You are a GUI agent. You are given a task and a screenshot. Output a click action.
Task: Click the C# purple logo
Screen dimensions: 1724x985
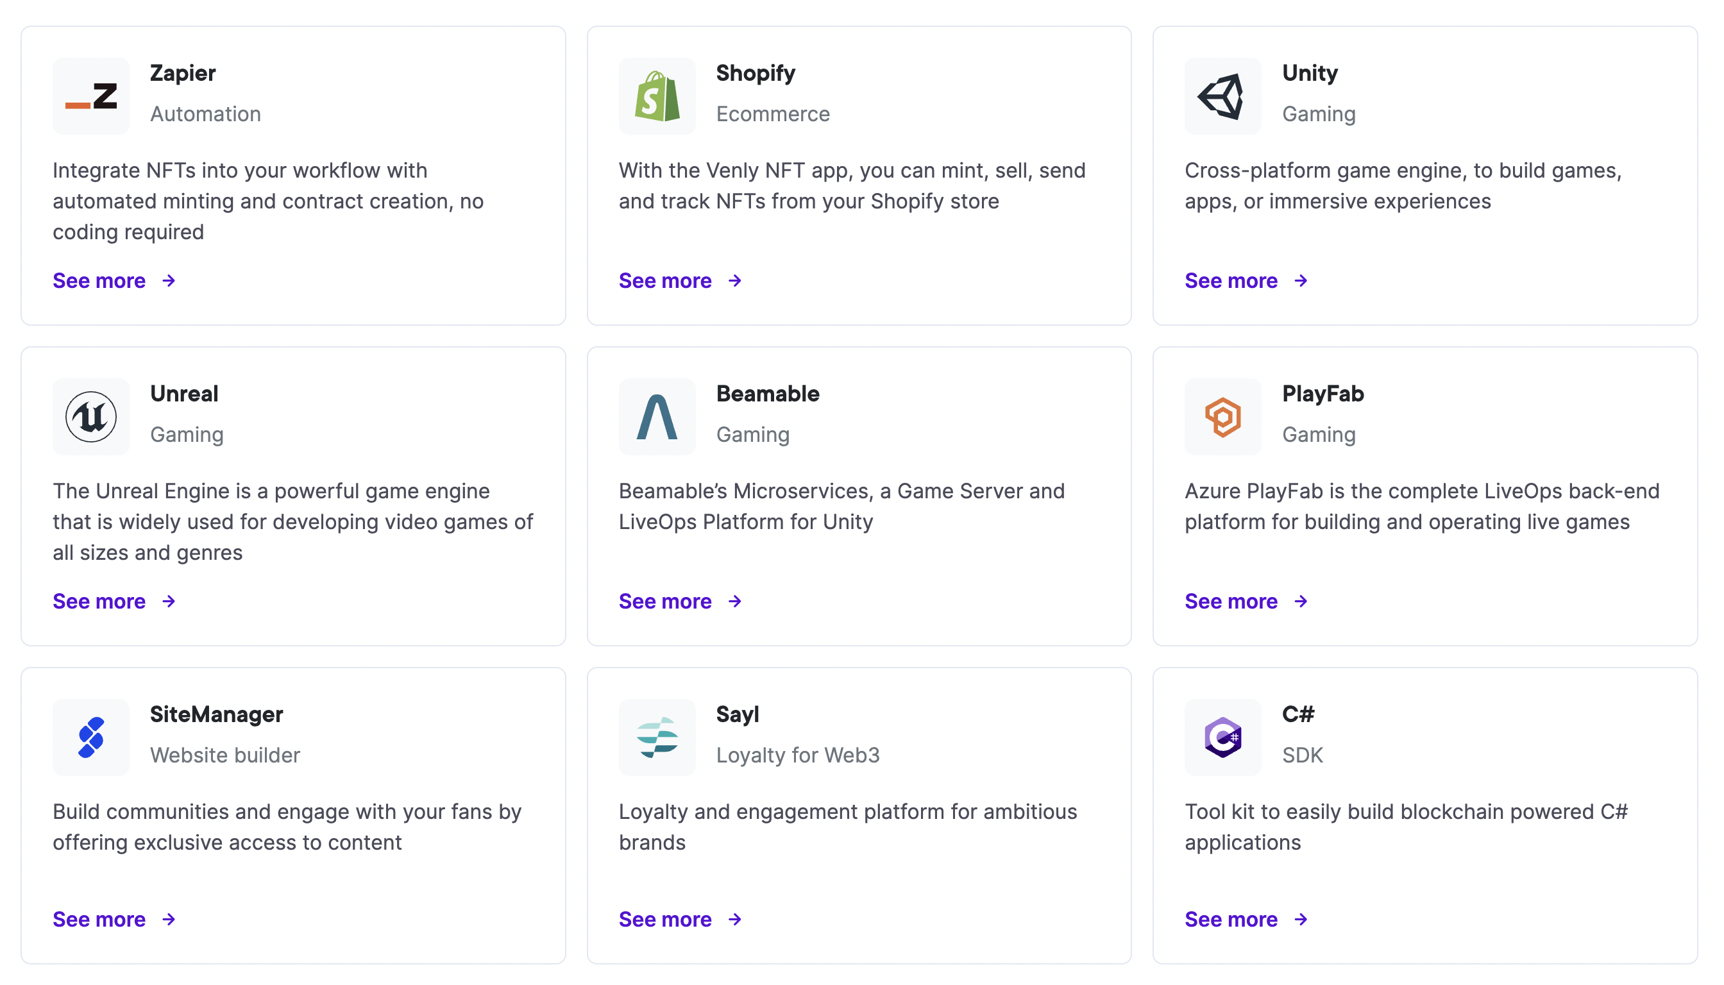pos(1222,737)
